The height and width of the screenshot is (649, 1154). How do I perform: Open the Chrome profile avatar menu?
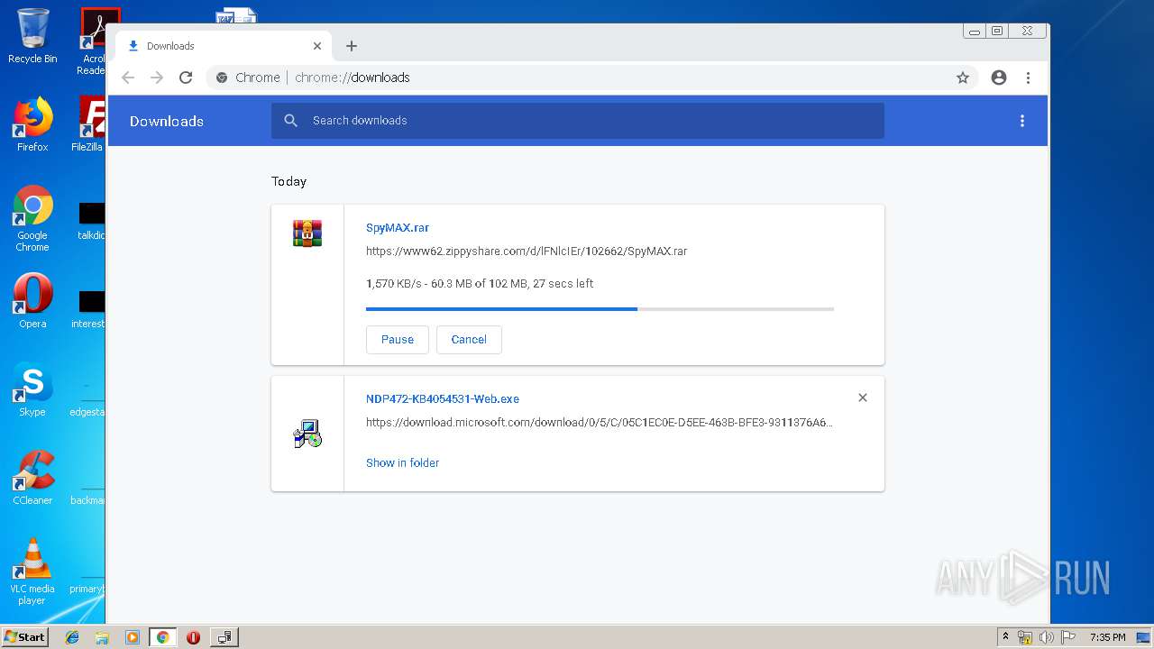(999, 78)
